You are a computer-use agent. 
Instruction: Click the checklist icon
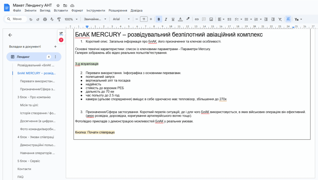click(236, 19)
